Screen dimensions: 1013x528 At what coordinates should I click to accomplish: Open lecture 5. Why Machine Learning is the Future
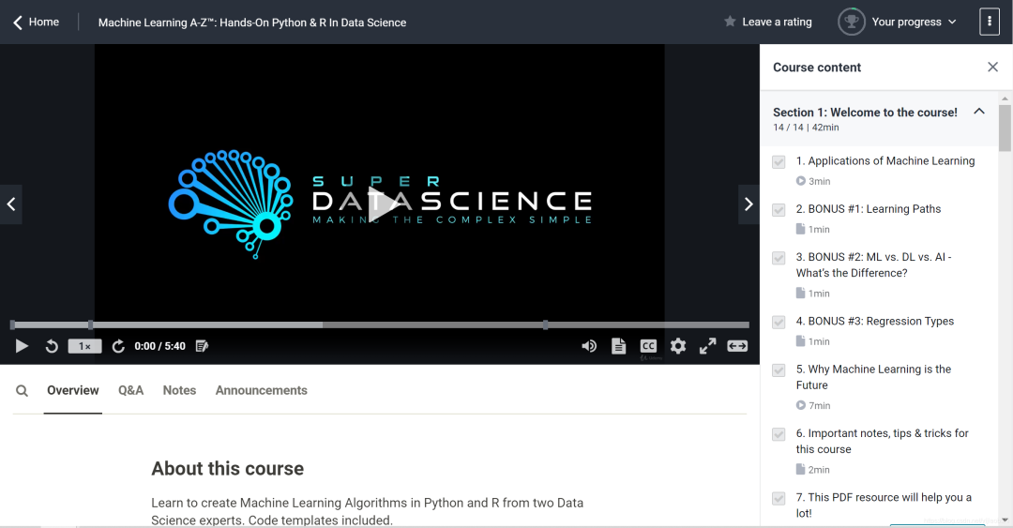point(873,377)
